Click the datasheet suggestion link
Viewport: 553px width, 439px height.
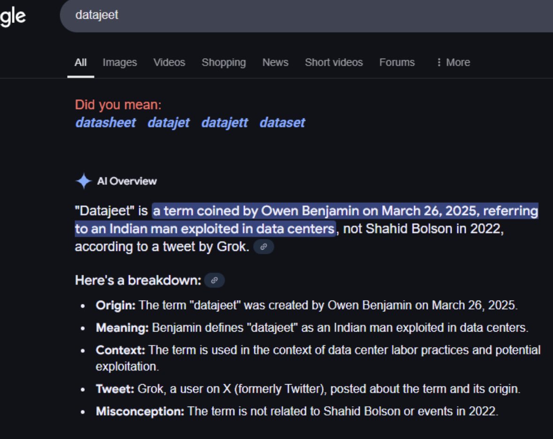point(106,123)
